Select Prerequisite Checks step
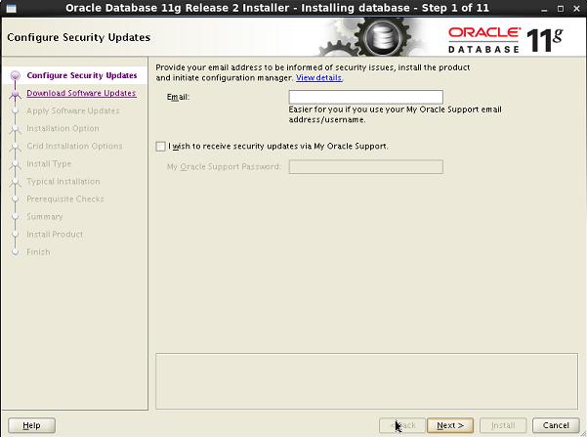The image size is (587, 437). [65, 199]
